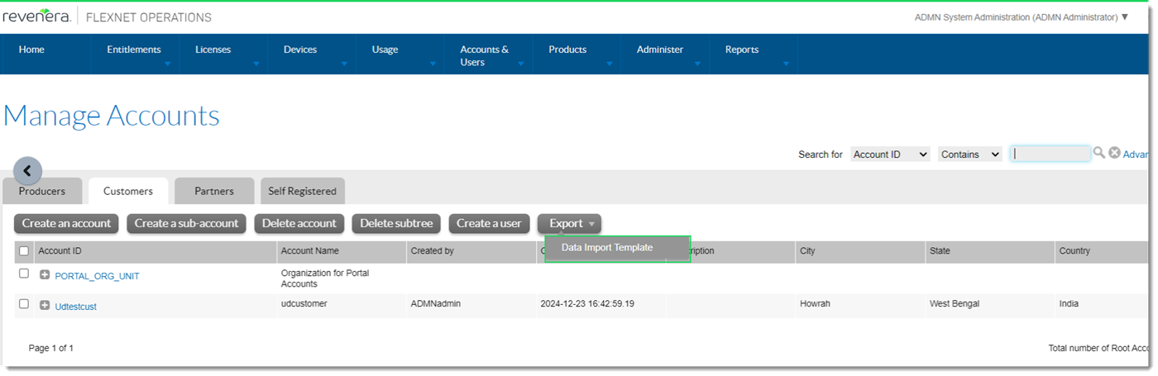Click the clear search X icon
Screen dimensions: 1158x376
click(x=1114, y=153)
